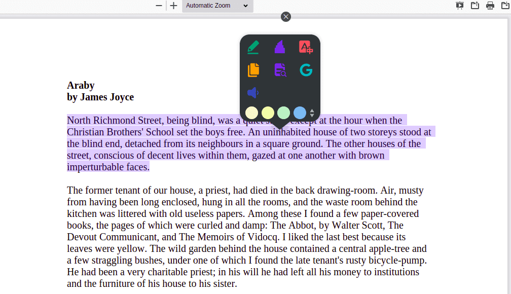Click the open file icon
Viewport: 511px width, 294px height.
tap(475, 6)
